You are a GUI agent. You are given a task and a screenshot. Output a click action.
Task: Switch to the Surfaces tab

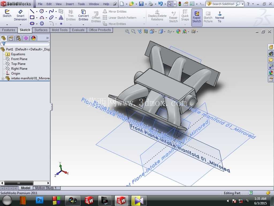click(41, 30)
